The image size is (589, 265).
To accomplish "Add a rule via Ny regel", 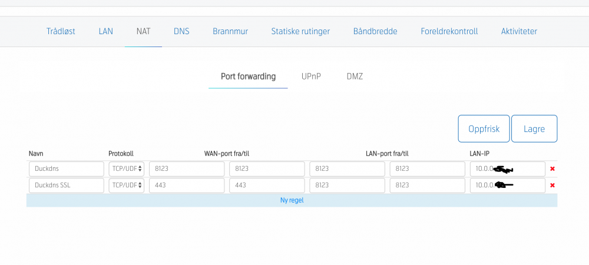I will [x=292, y=200].
